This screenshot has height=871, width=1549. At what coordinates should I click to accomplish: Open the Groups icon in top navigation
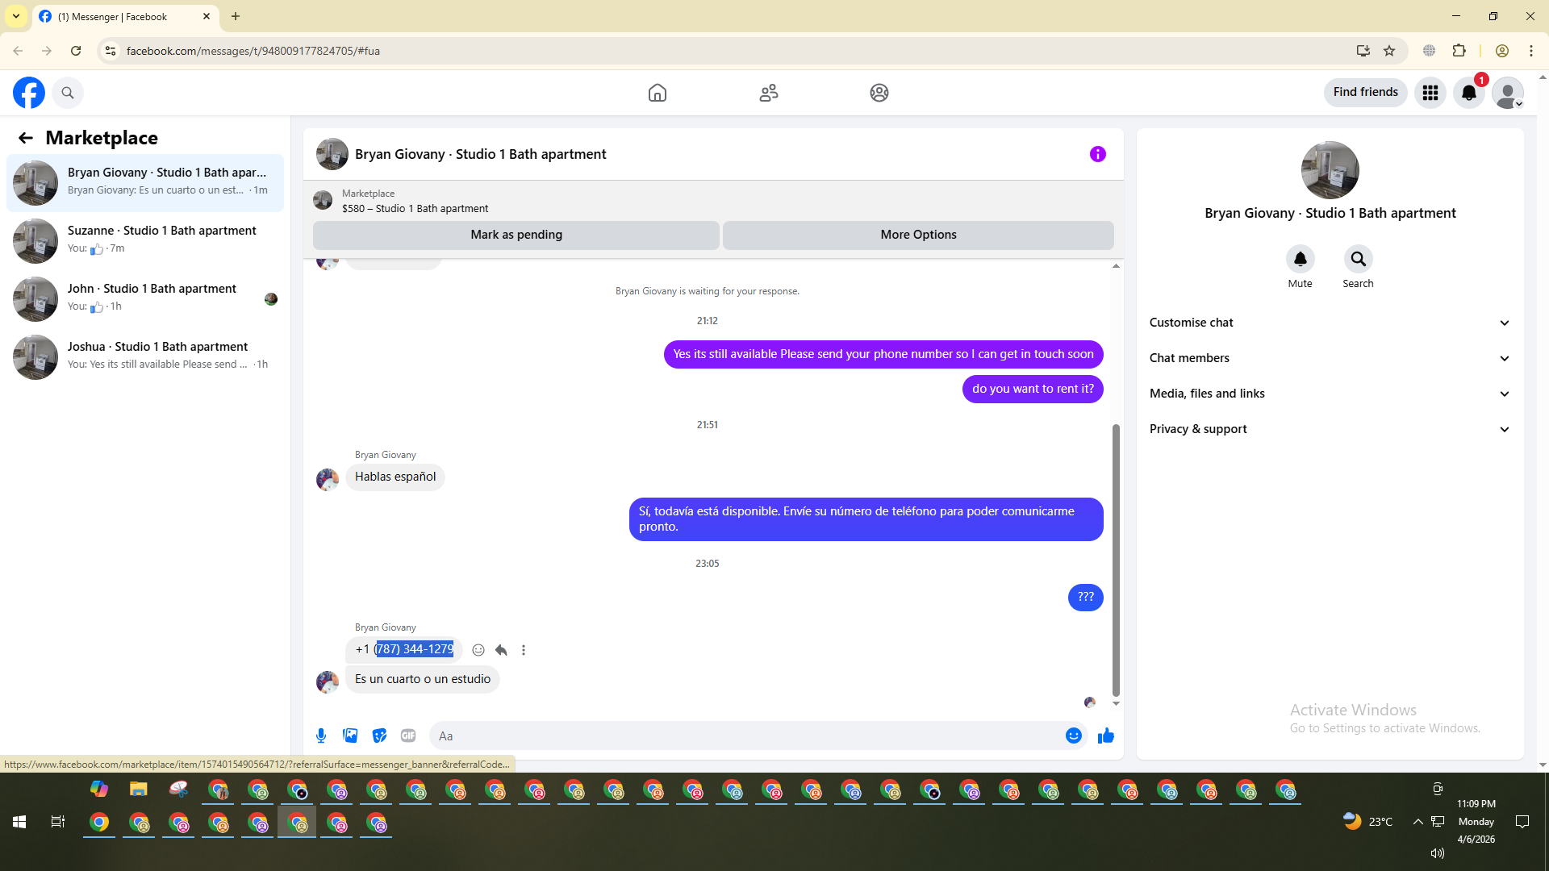point(879,93)
